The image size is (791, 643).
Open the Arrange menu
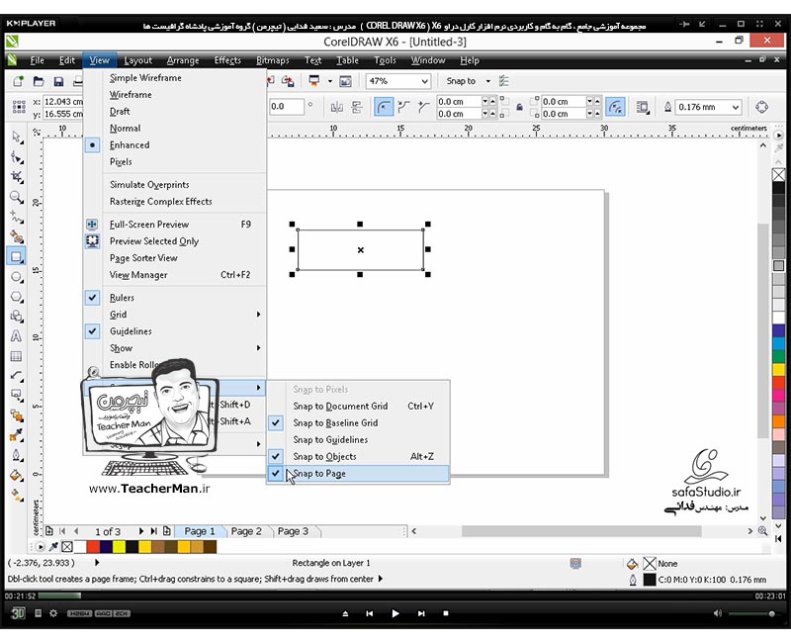coord(183,60)
